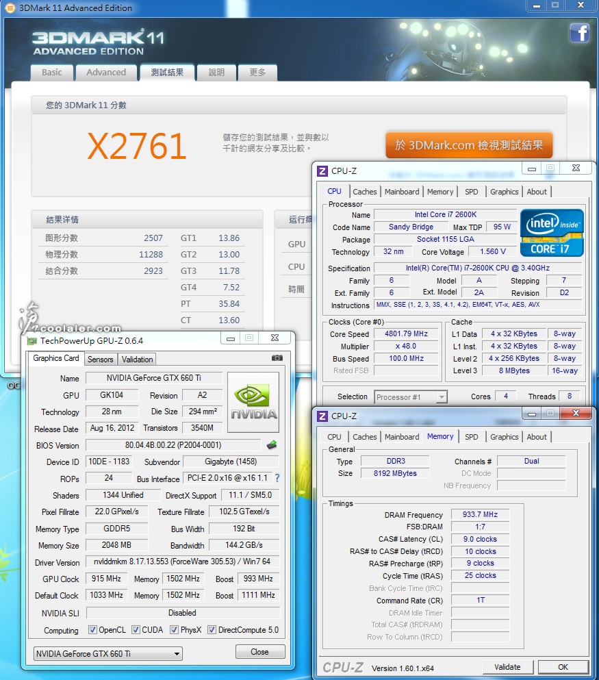Image resolution: width=599 pixels, height=680 pixels.
Task: Click the Bus Interface question mark help icon
Action: click(x=277, y=478)
